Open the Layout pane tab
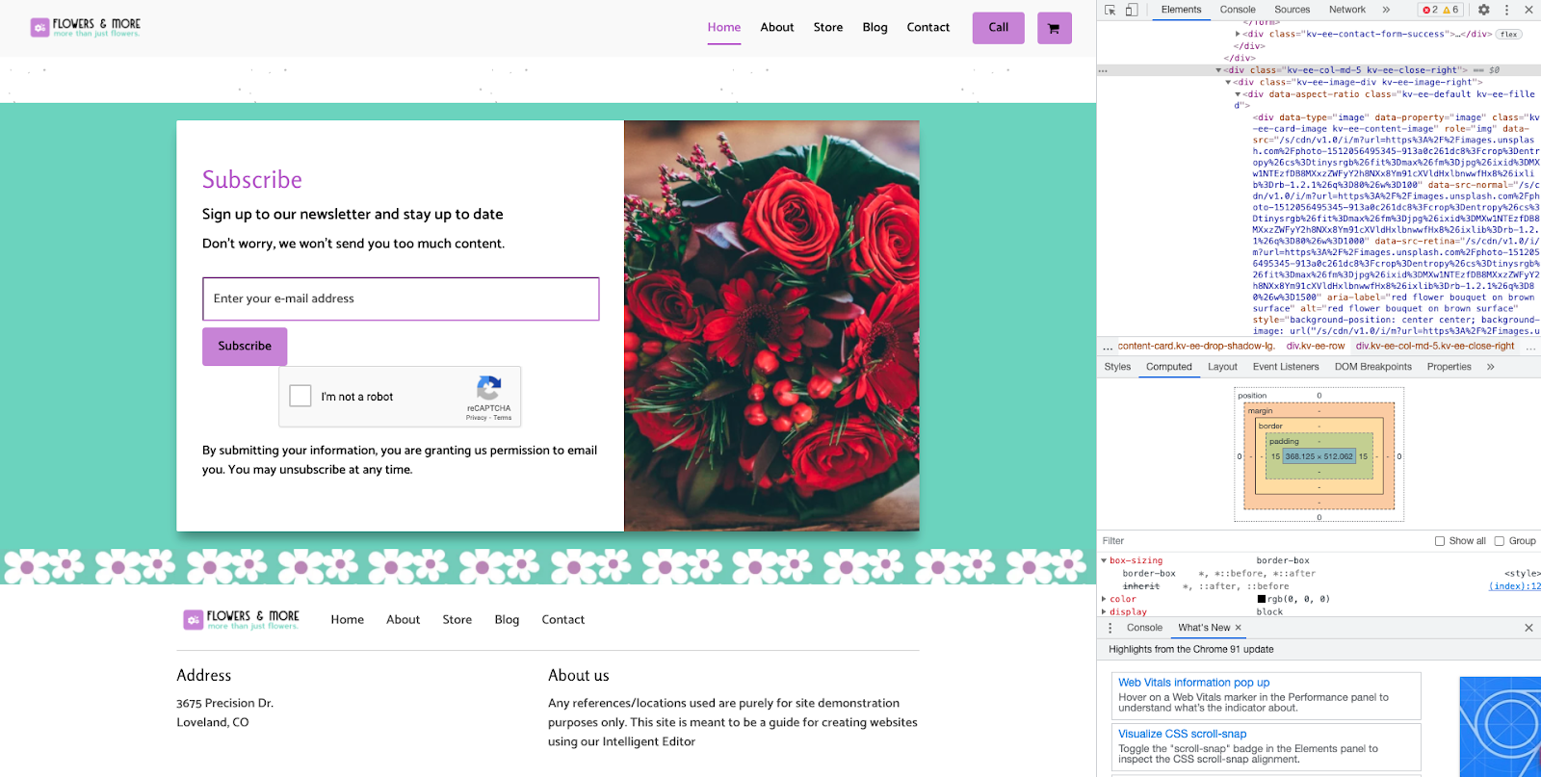Screen dimensions: 1541x777 [x=1222, y=367]
